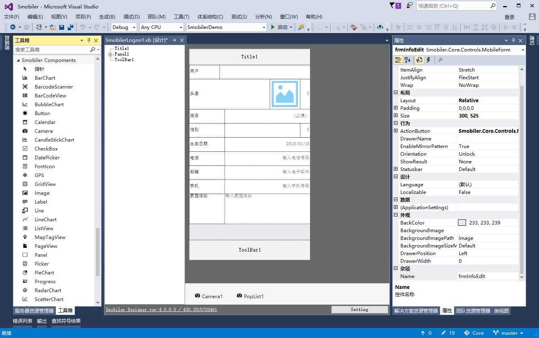Open the 调试(D) menu

click(131, 16)
